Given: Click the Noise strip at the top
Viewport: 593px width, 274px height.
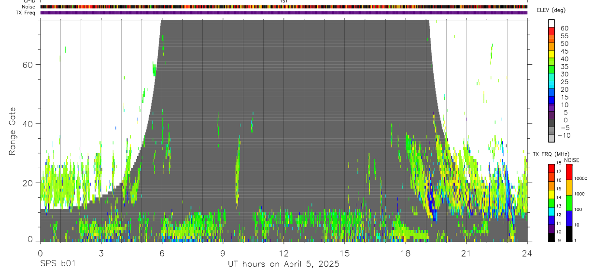Looking at the screenshot, I should click(284, 7).
